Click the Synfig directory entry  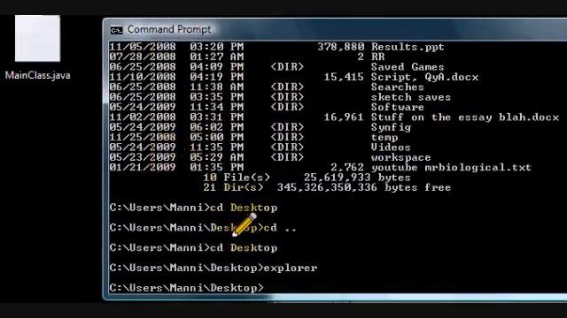[x=391, y=127]
